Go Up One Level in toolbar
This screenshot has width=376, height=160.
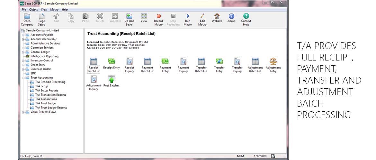[x=129, y=20]
